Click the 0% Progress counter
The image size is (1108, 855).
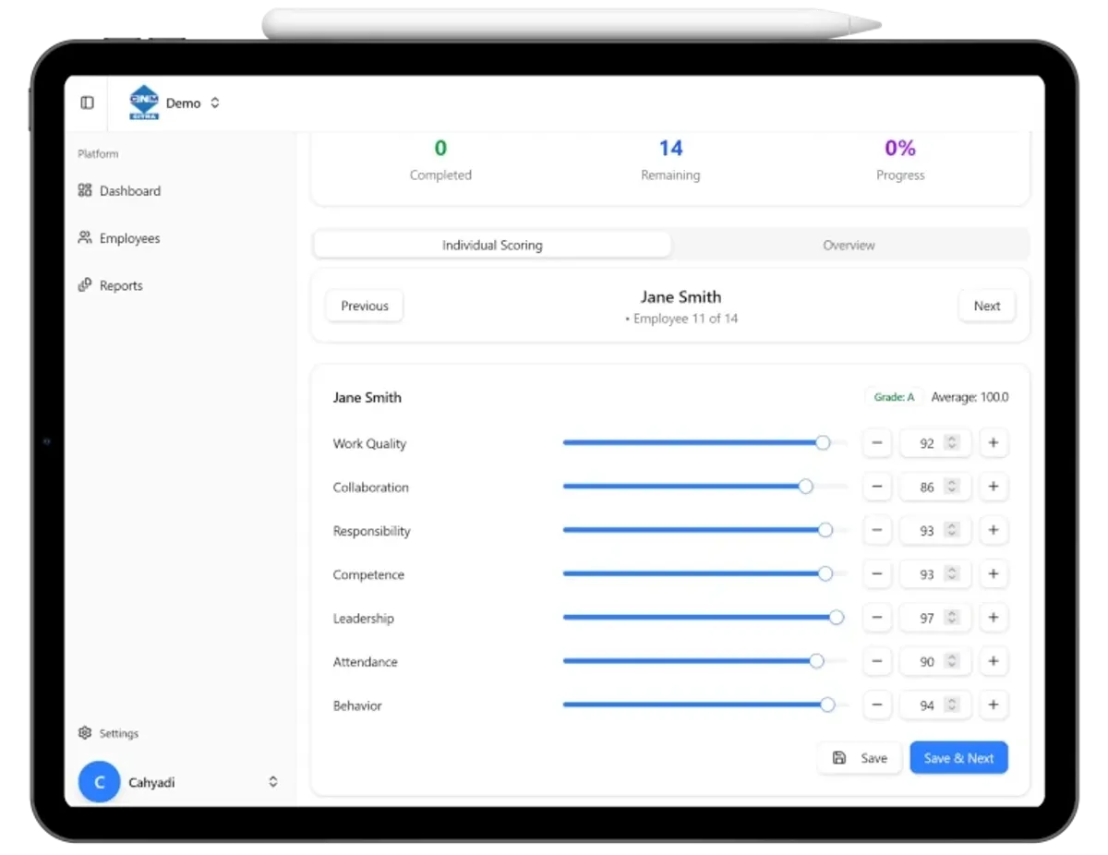tap(900, 160)
